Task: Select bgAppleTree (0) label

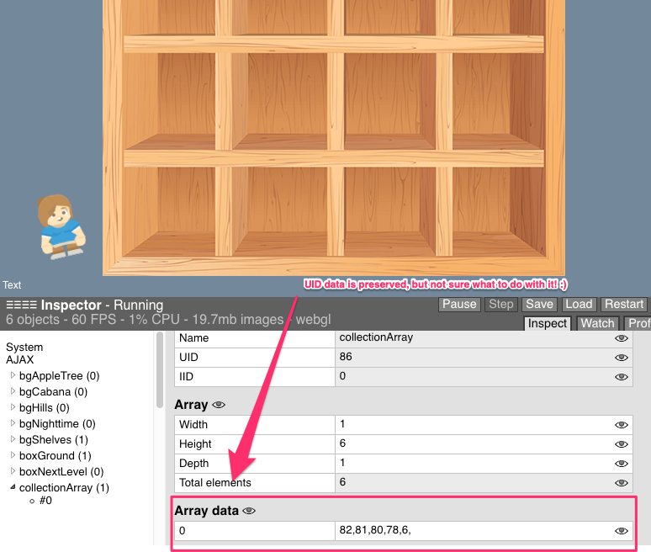Action: coord(60,376)
